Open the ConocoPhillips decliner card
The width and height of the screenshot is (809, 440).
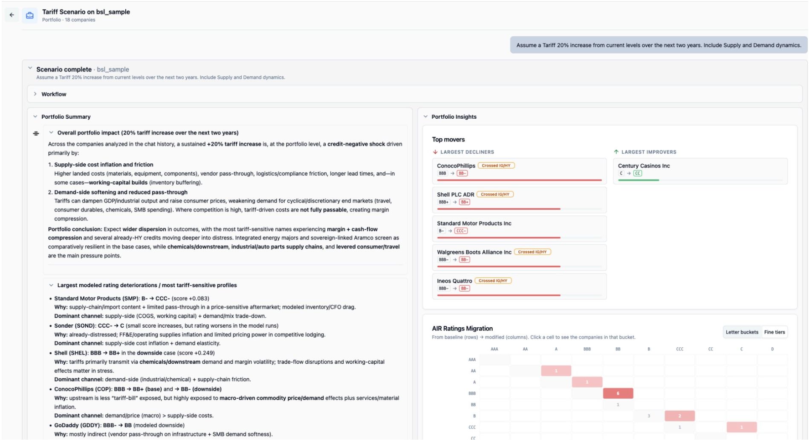pyautogui.click(x=519, y=171)
